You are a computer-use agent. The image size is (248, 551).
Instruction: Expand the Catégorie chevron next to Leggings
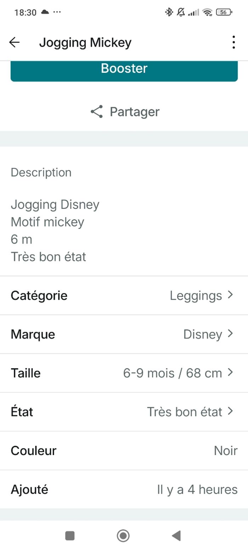pyautogui.click(x=231, y=295)
